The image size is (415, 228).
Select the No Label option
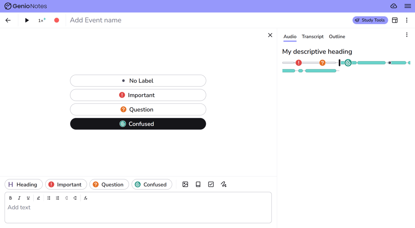pos(138,81)
